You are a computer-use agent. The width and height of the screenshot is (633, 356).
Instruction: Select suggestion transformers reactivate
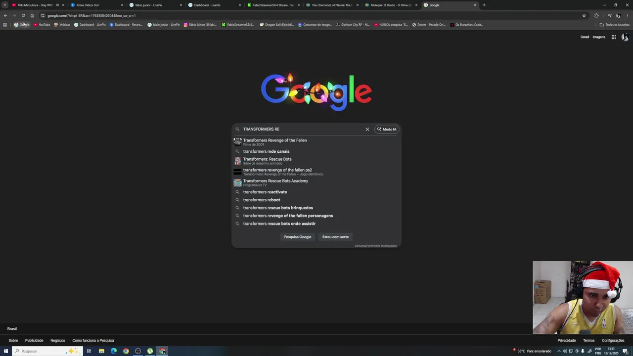coord(316,192)
